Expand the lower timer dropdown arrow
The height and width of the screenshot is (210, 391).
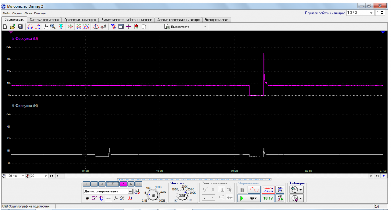click(x=301, y=198)
